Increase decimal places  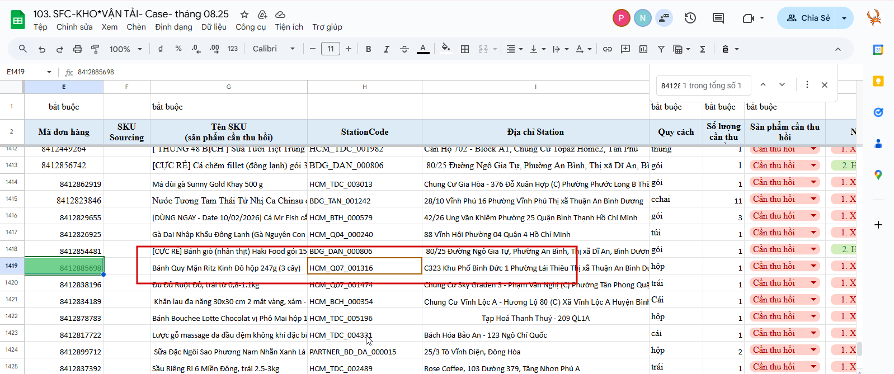[214, 49]
